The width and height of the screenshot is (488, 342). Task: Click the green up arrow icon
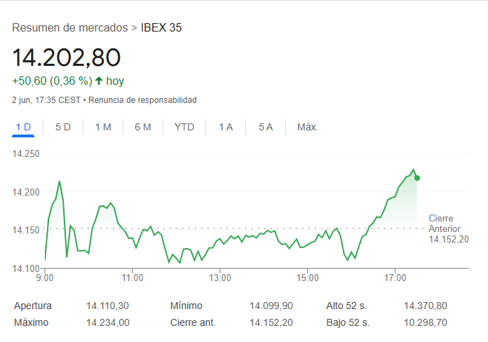(99, 81)
